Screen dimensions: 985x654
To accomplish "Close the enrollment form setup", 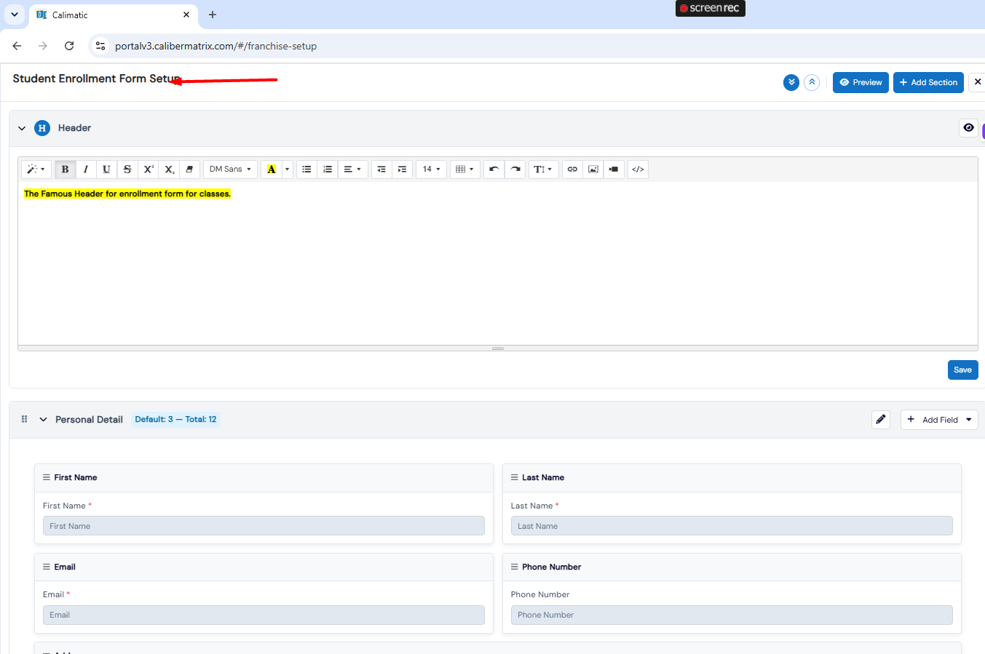I will pos(977,83).
